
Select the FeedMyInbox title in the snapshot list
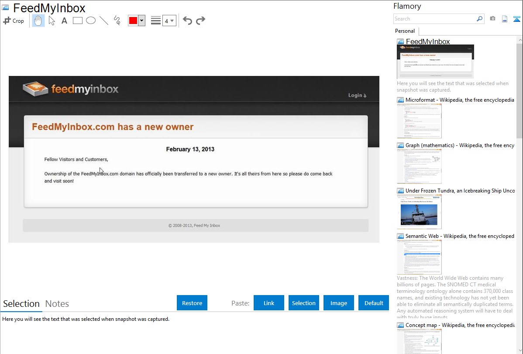pyautogui.click(x=428, y=41)
